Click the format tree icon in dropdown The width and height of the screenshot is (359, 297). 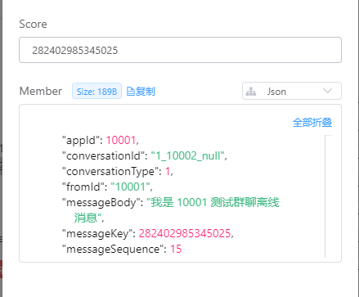point(251,92)
